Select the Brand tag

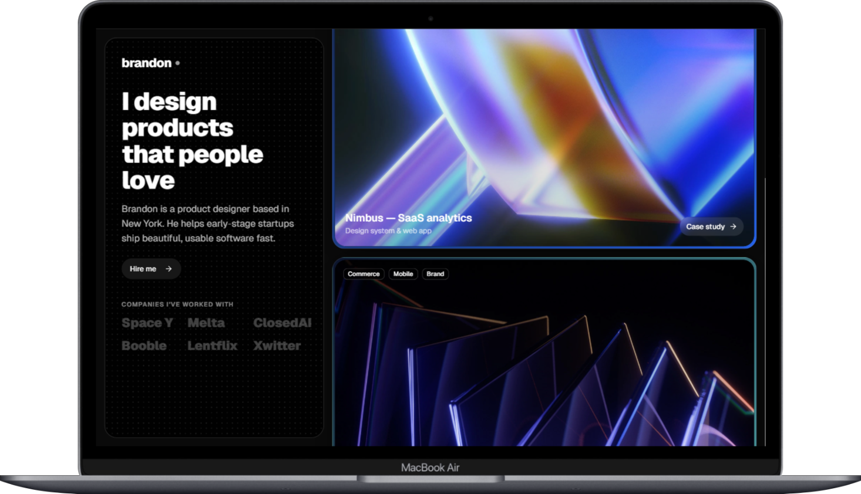[x=435, y=274]
